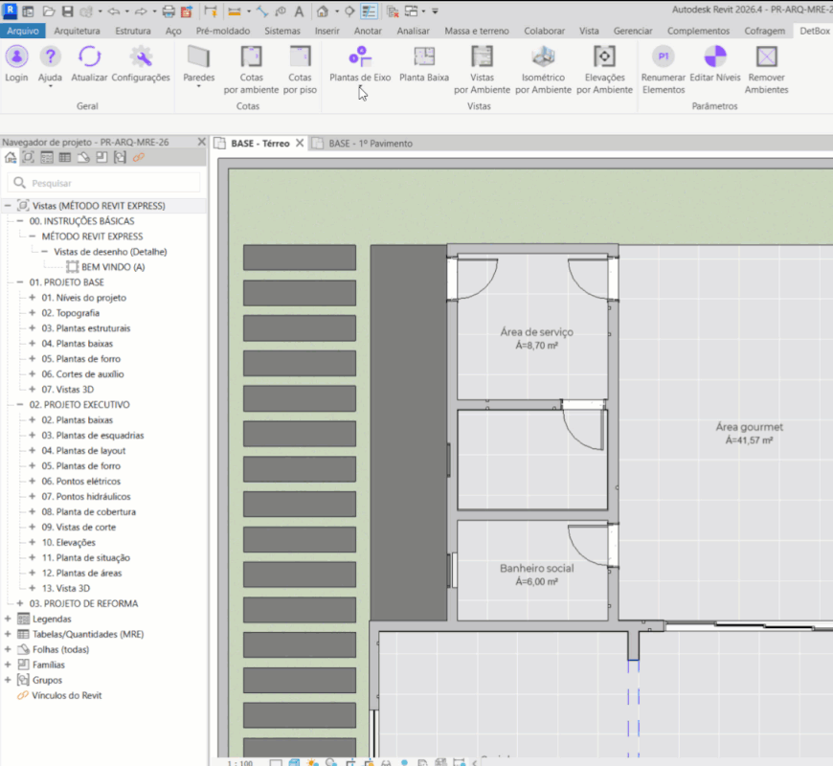Click the Save disk icon
Image resolution: width=833 pixels, height=766 pixels.
coord(67,11)
